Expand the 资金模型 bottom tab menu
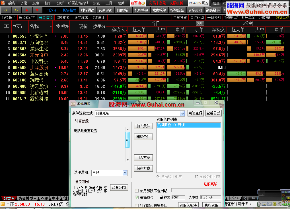The image size is (290, 209). click(27, 198)
